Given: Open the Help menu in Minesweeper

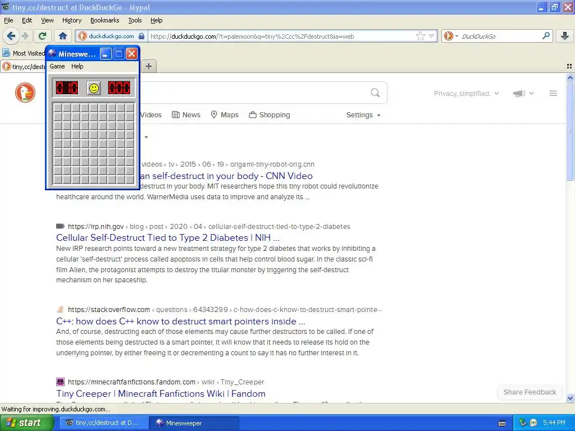Looking at the screenshot, I should coord(77,66).
